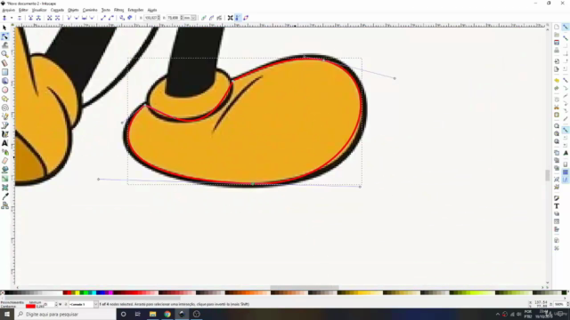Select the Spray tool
570x320 pixels.
4,152
